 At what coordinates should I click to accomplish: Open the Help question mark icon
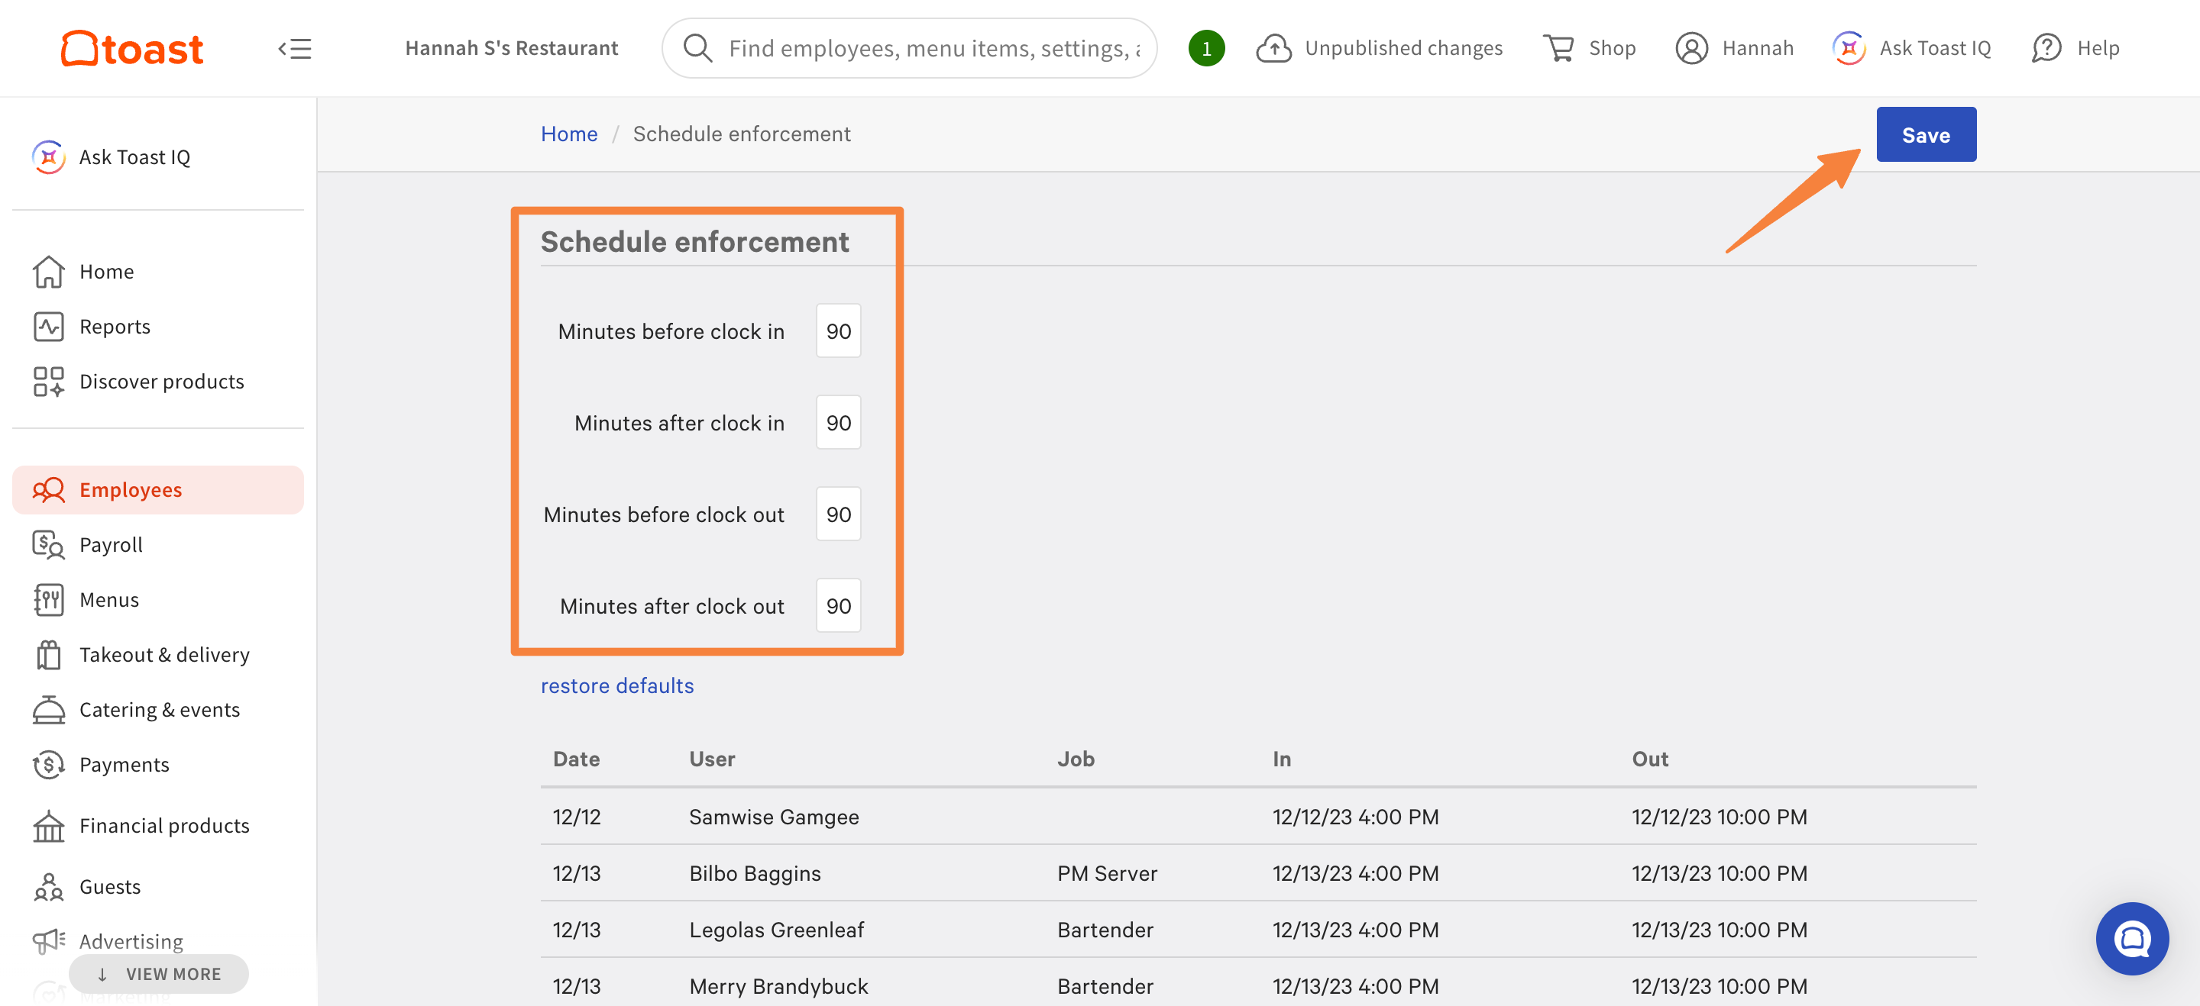coord(2046,49)
